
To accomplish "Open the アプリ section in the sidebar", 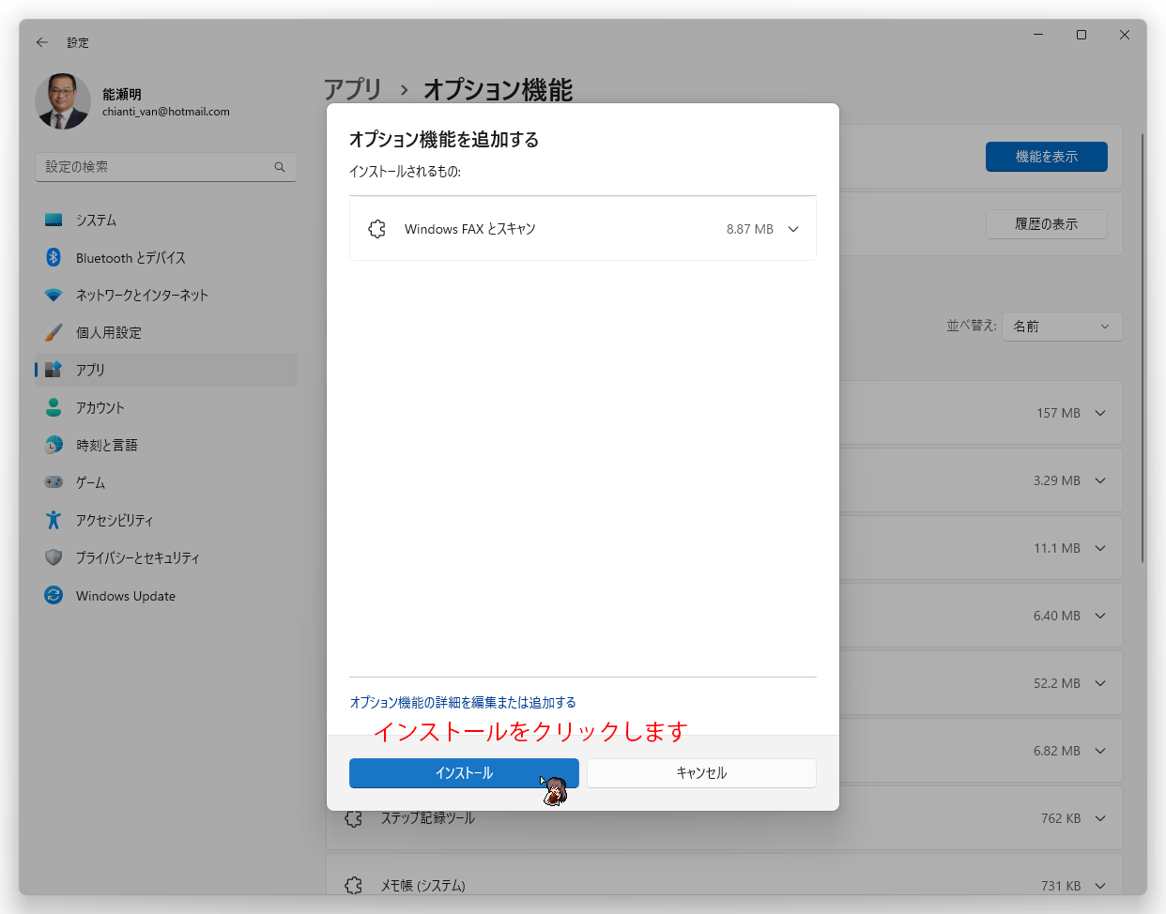I will click(x=166, y=370).
